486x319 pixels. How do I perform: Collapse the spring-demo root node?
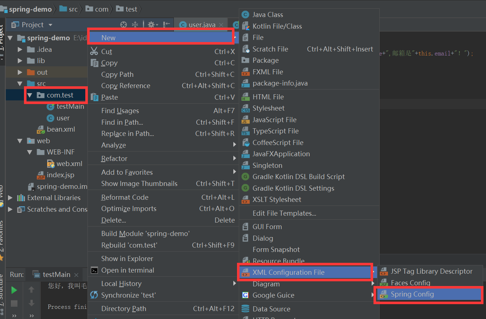click(10, 38)
